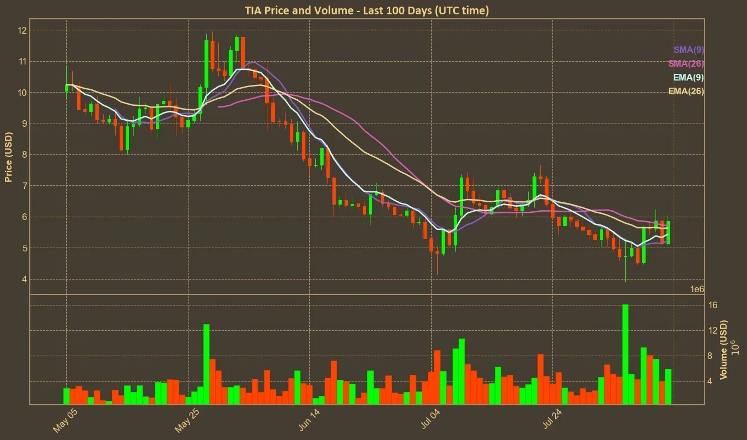747x440 pixels.
Task: Click price axis value 8
Action: [x=24, y=155]
